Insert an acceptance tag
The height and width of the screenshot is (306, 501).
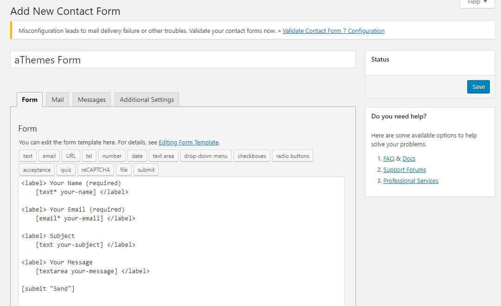tap(37, 170)
